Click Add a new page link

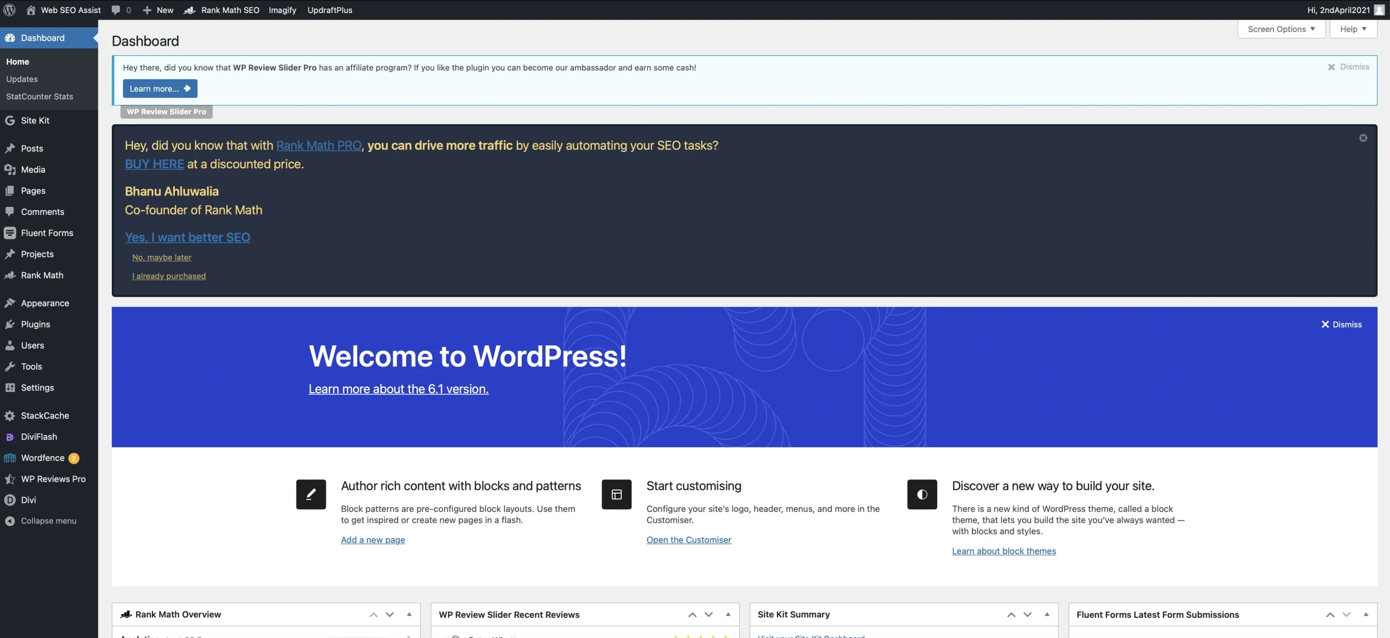tap(373, 540)
